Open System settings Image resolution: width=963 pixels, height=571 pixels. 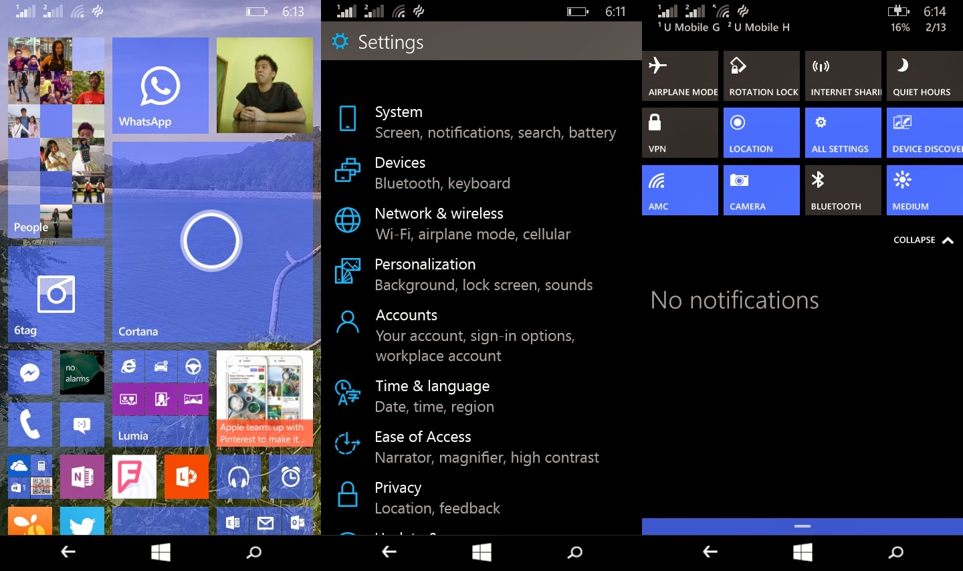[481, 122]
